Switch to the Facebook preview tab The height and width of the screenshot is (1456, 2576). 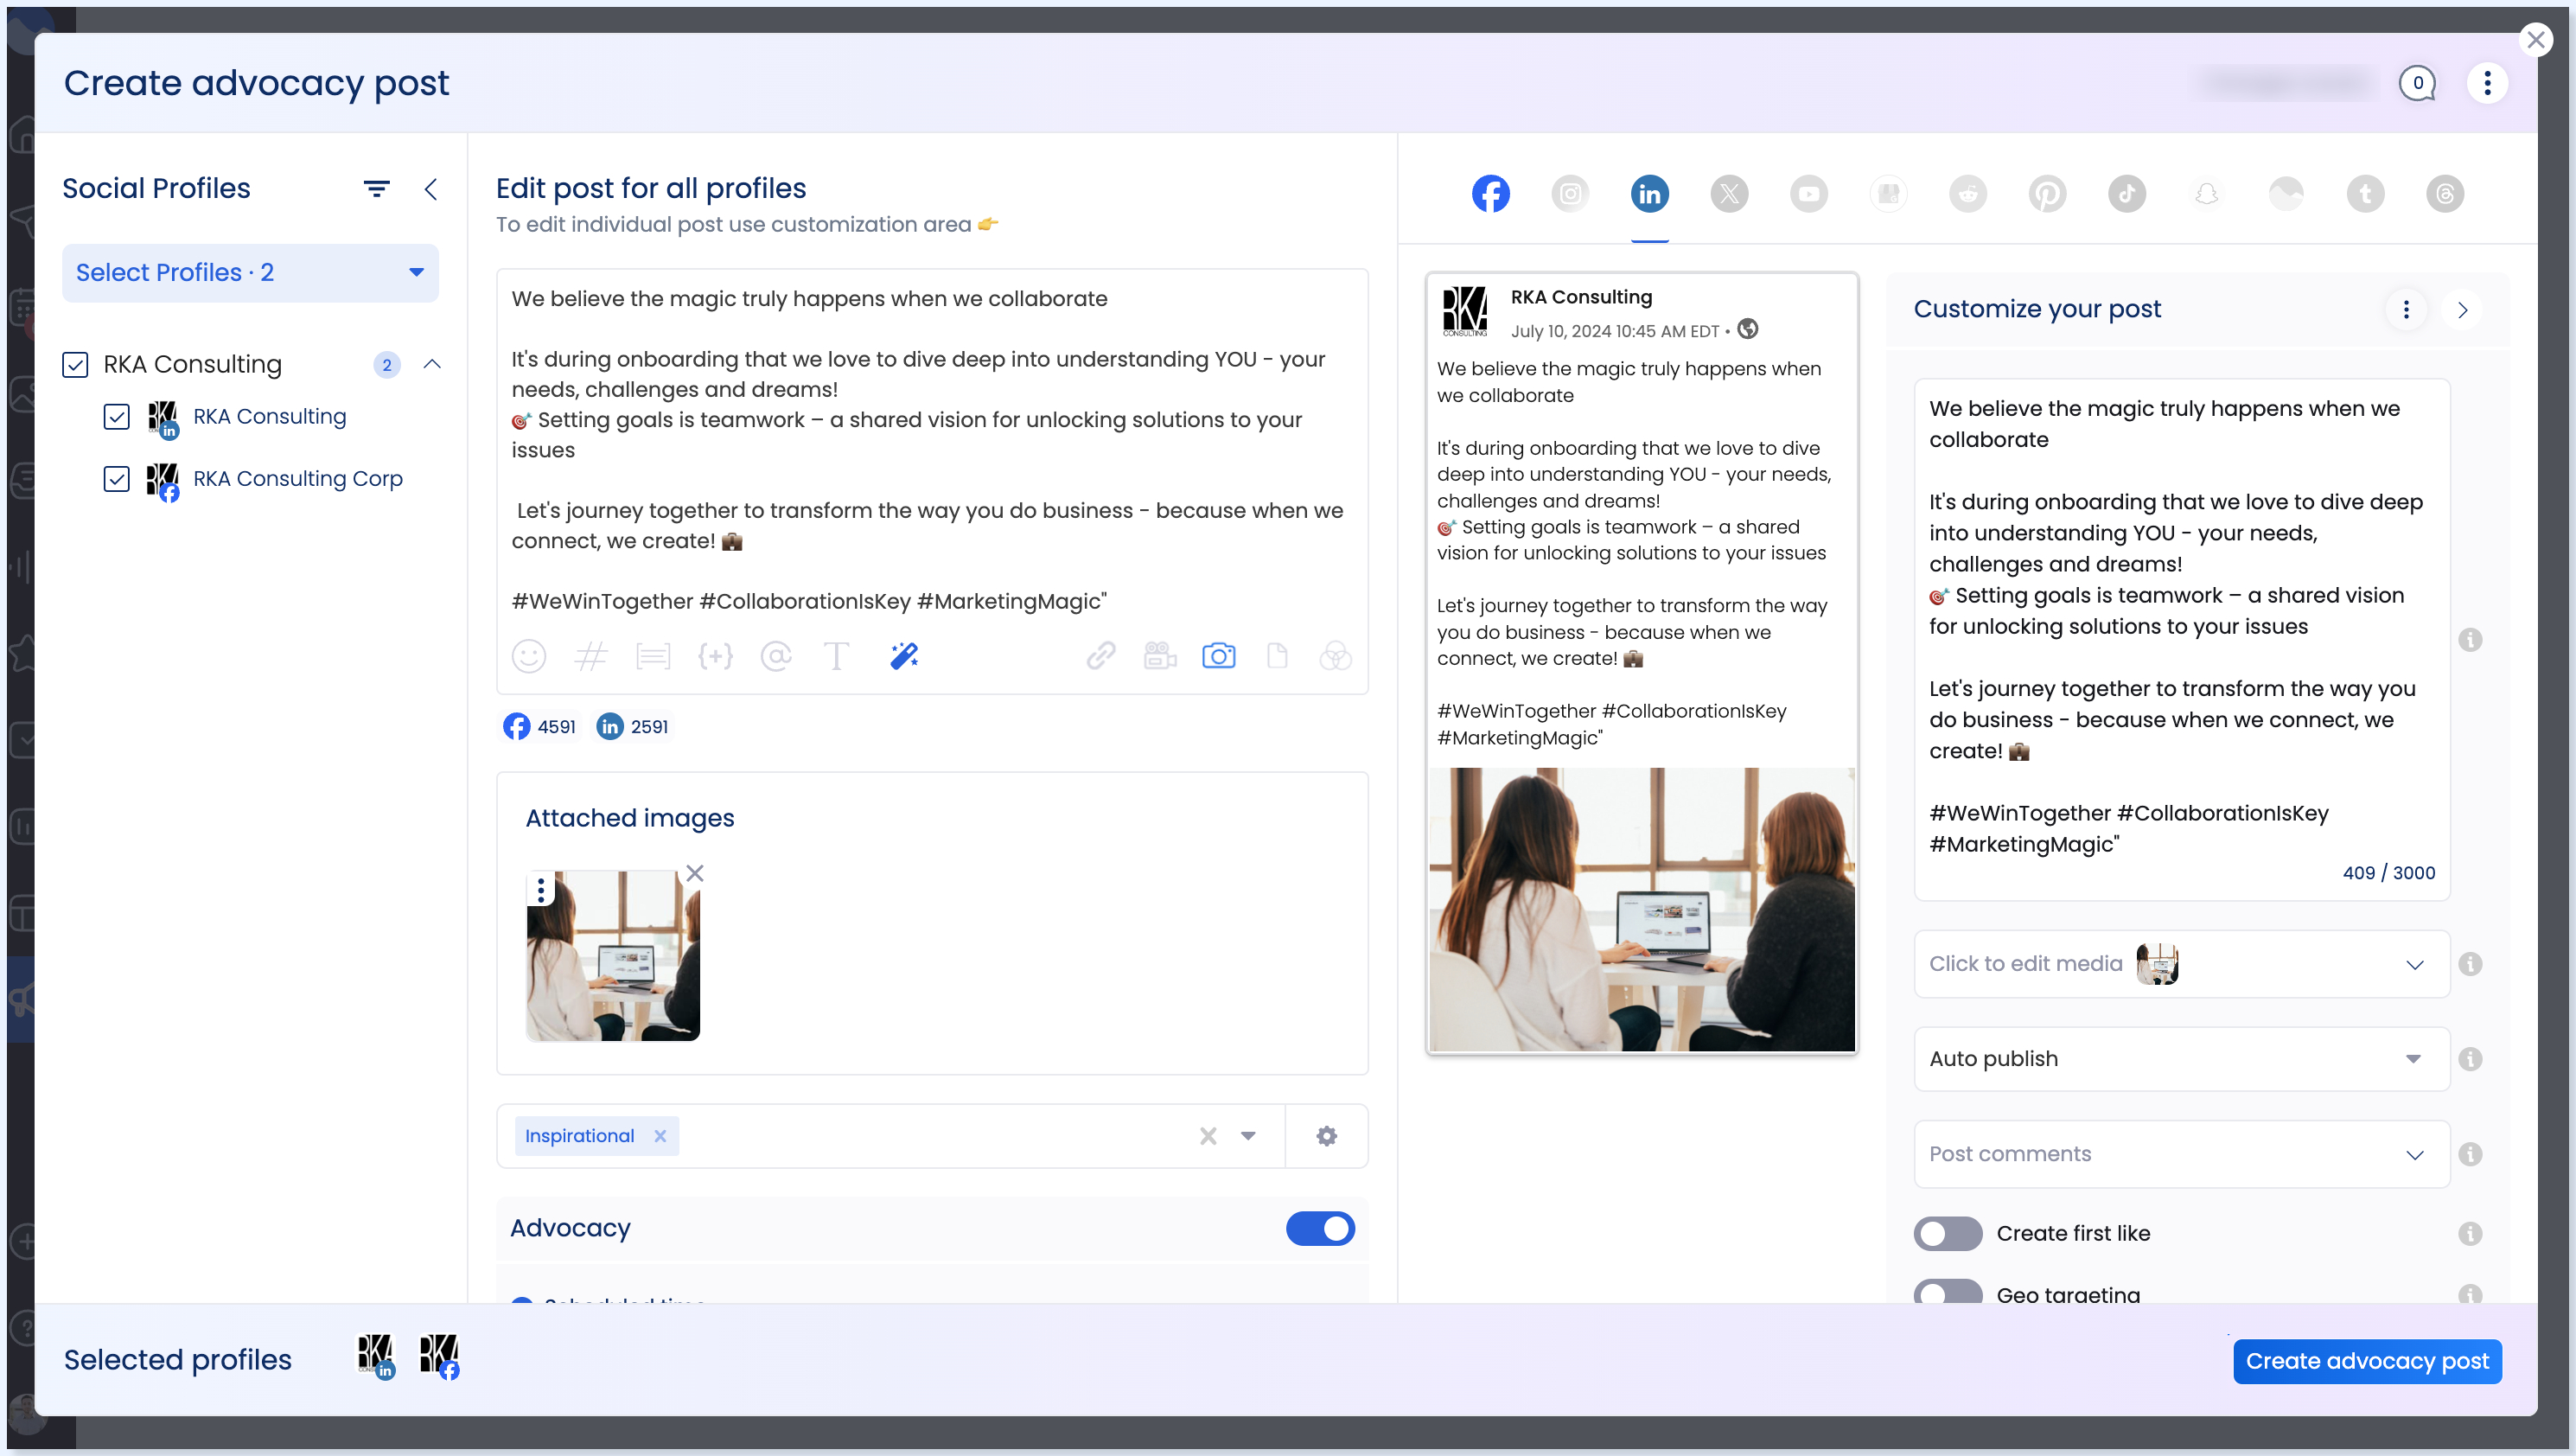click(x=1490, y=194)
